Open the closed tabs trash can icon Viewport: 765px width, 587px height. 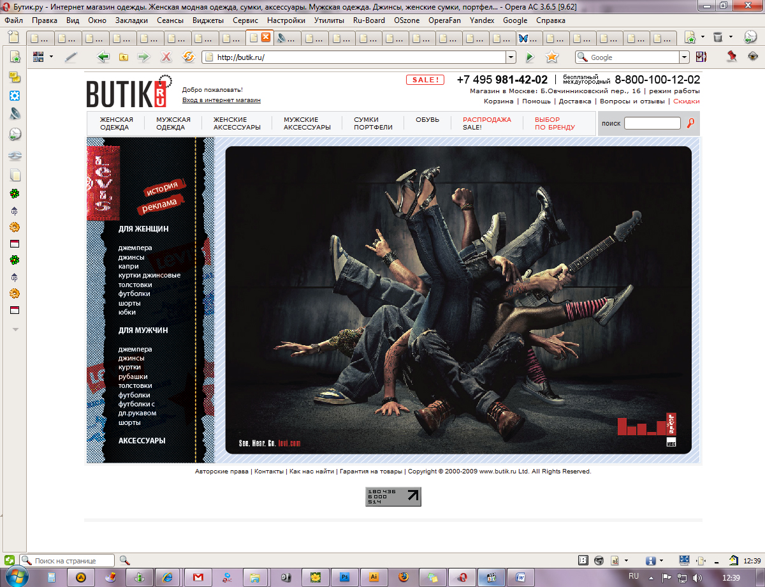pos(718,37)
